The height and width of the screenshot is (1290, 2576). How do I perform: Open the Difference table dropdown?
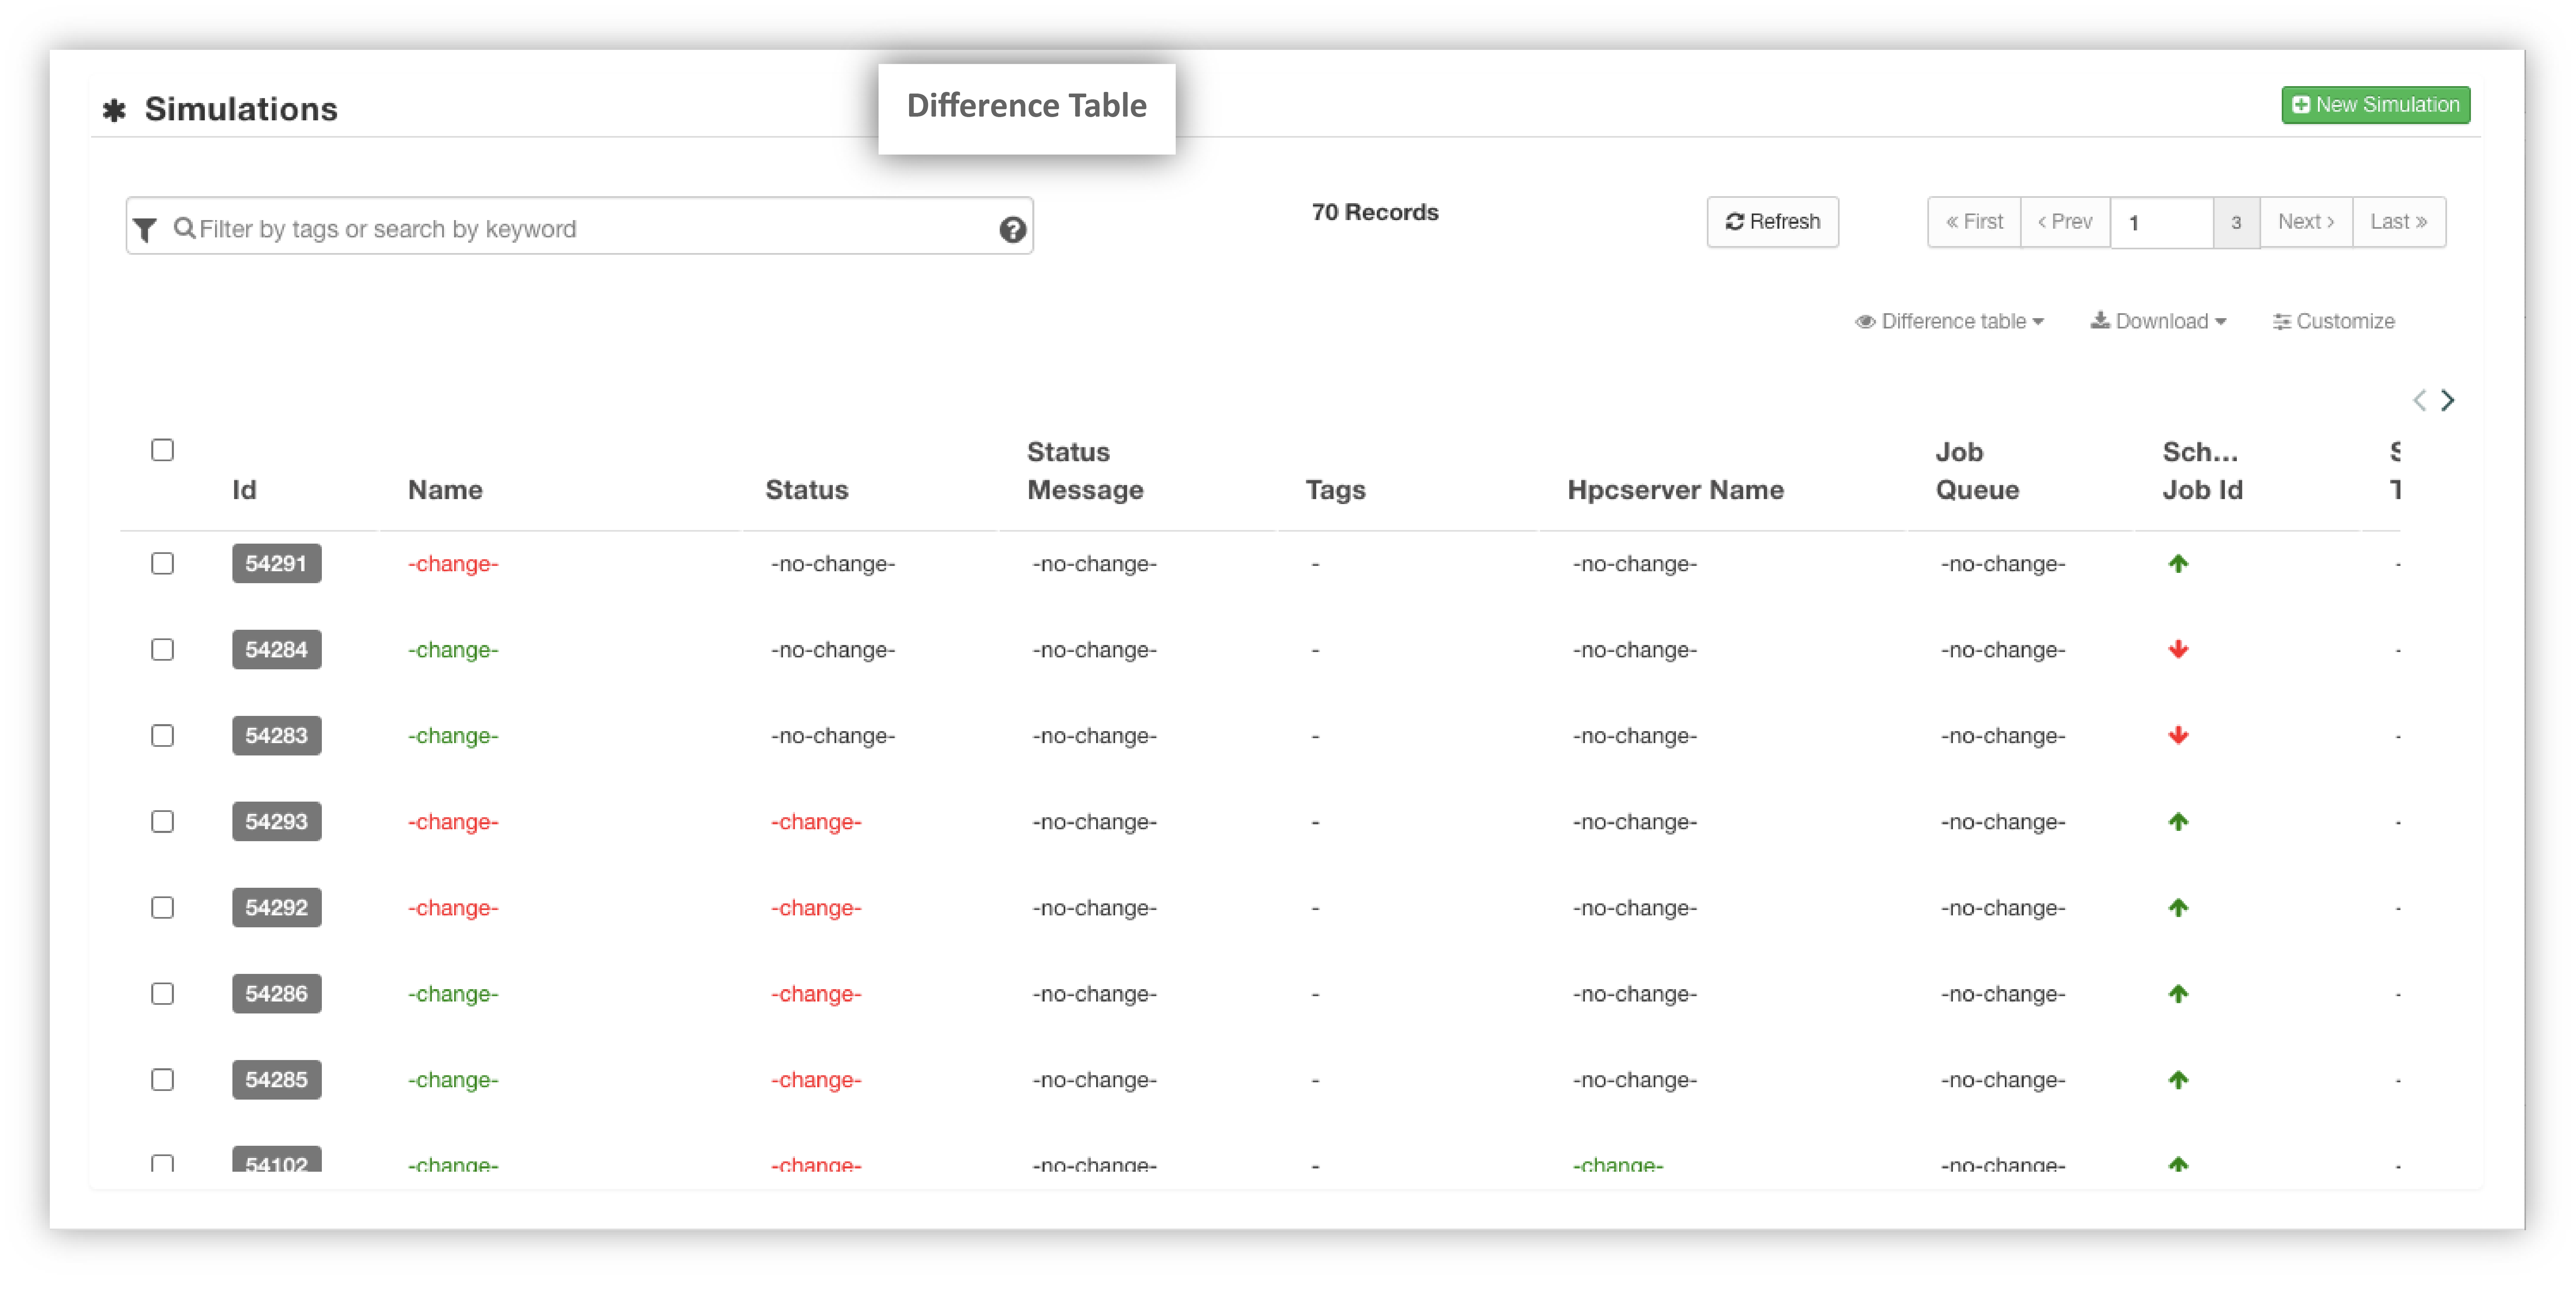click(x=1949, y=321)
